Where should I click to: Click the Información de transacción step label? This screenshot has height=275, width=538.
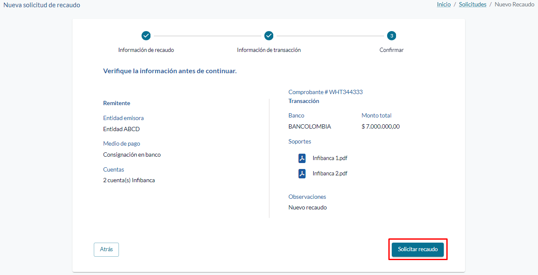pos(269,50)
